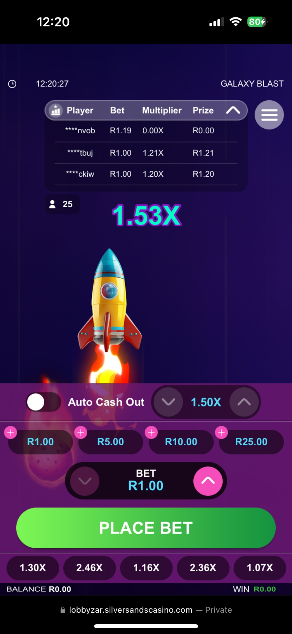Select the 2.46X history result pill
Image resolution: width=292 pixels, height=634 pixels.
pos(89,568)
